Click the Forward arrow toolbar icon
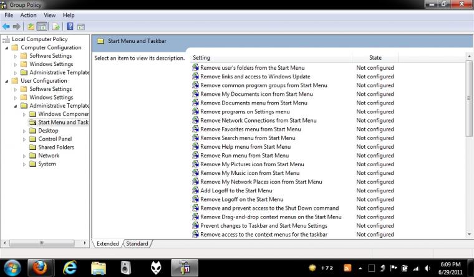 [17, 27]
